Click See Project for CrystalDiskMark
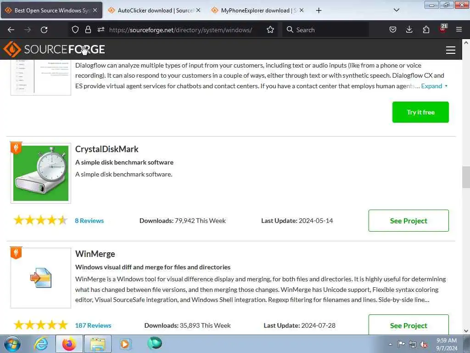470x353 pixels. click(x=408, y=221)
